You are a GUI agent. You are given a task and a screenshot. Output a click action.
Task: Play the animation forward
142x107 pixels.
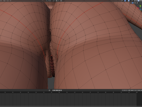coord(58,90)
